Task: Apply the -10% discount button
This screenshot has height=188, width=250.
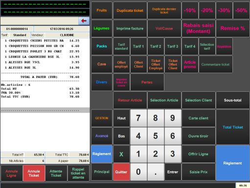Action: 190,10
